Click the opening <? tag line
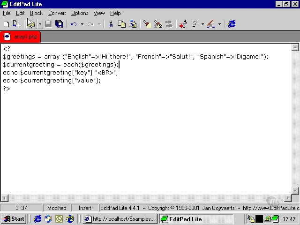 click(7, 49)
